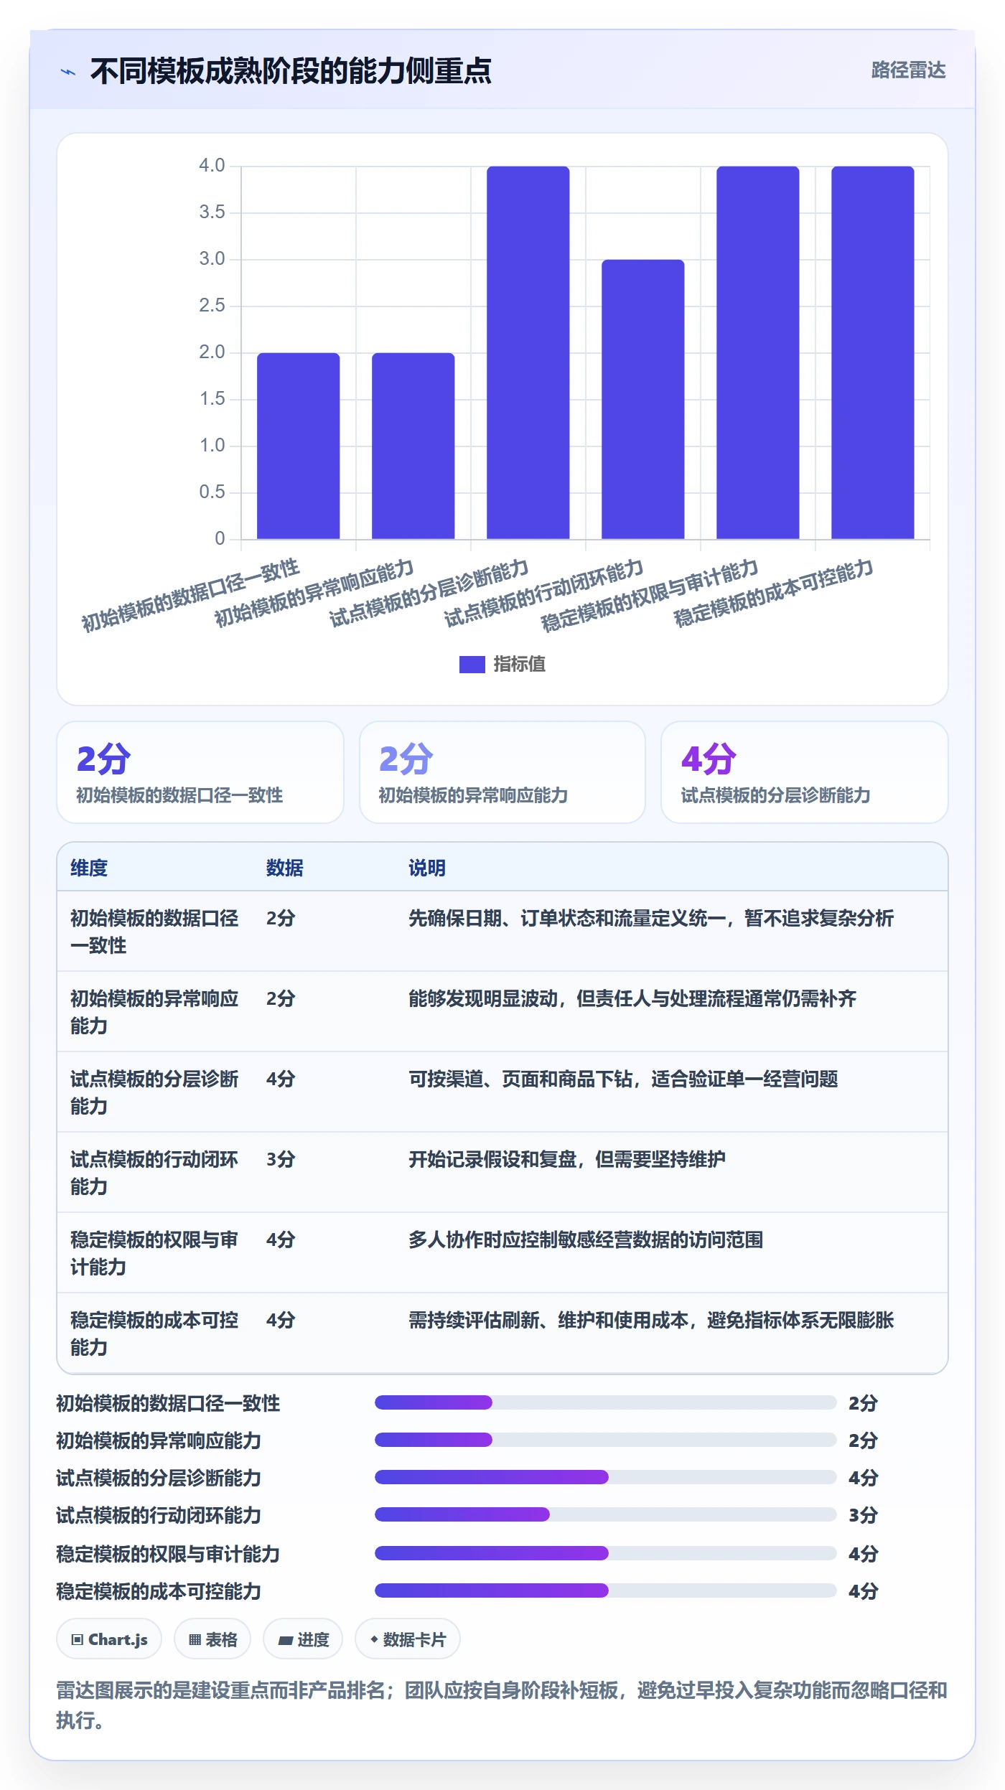Click the lightning icon beside the title
1005x1790 pixels.
click(x=68, y=72)
